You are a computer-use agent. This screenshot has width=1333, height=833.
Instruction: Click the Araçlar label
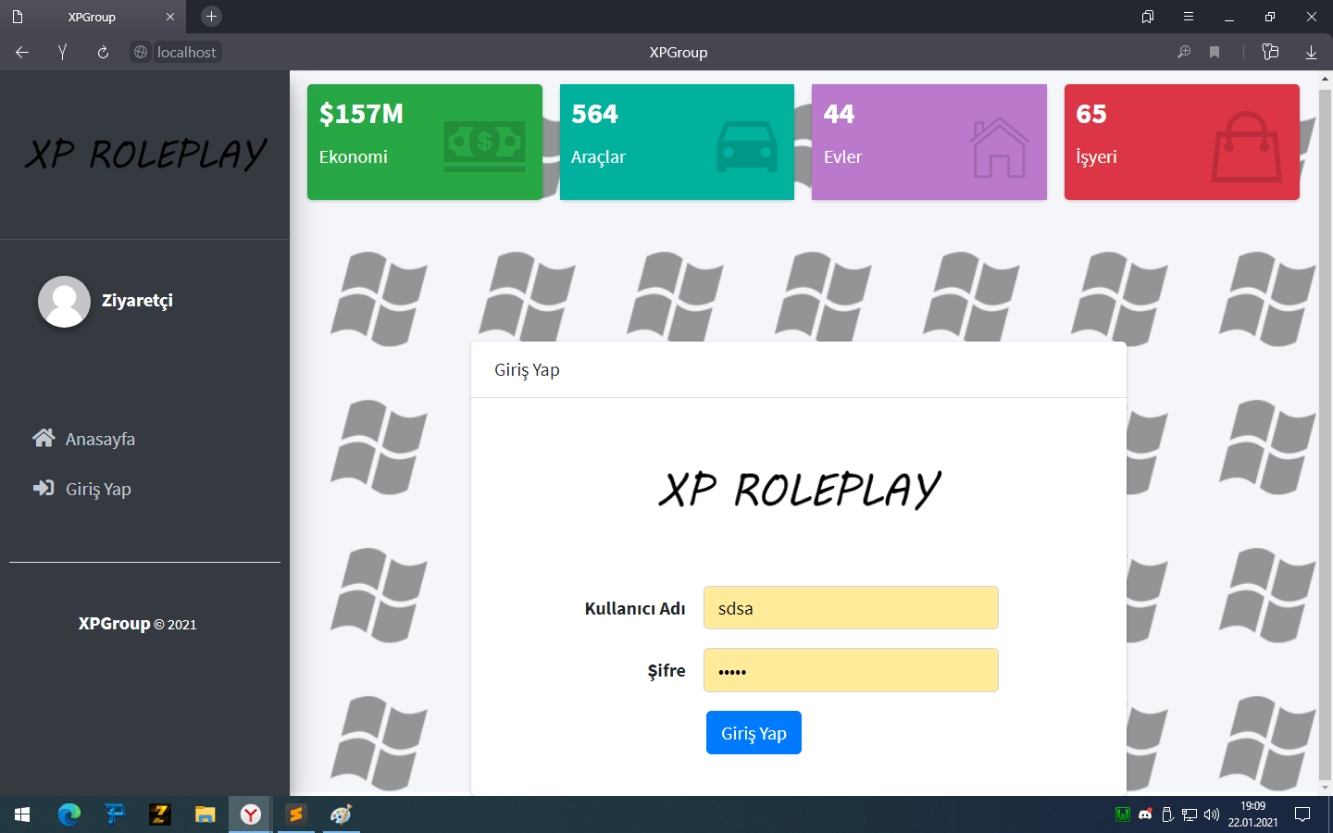pyautogui.click(x=598, y=157)
